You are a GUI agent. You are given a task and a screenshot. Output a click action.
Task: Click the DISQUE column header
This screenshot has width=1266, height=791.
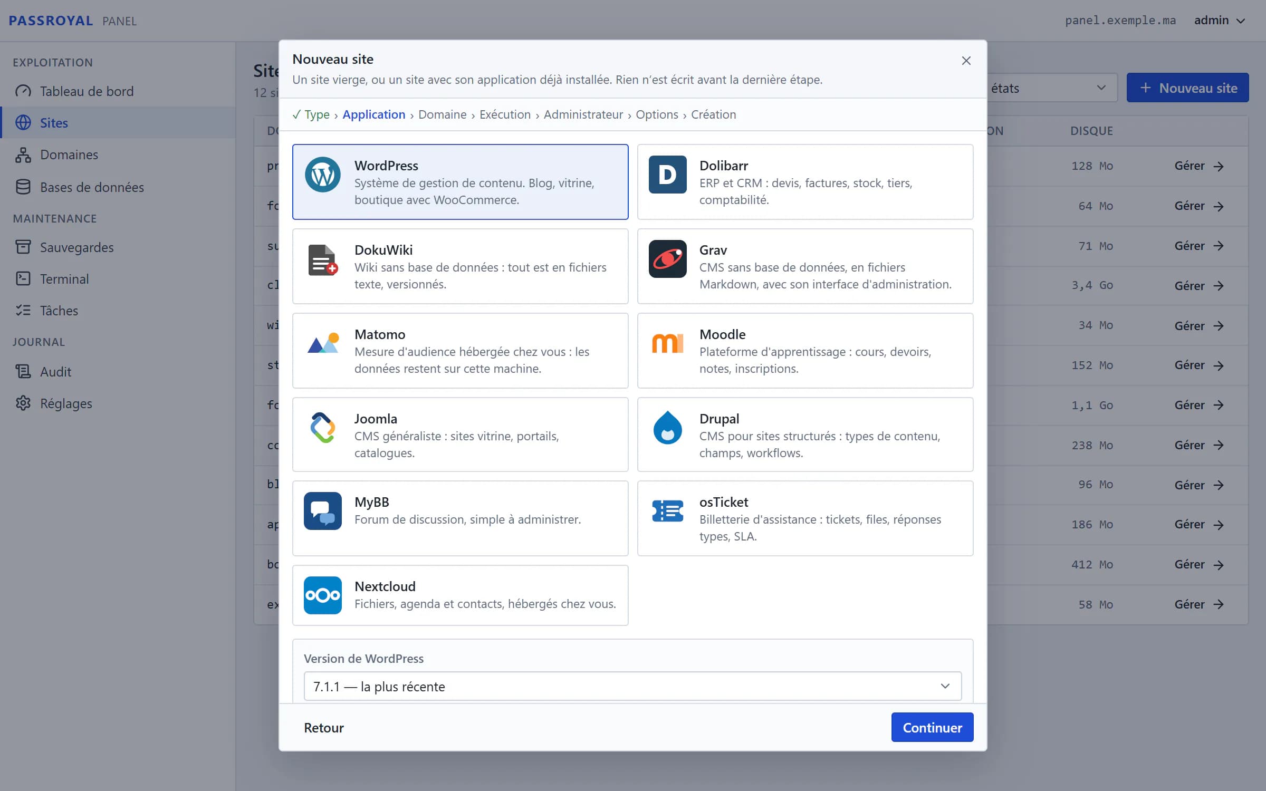[x=1091, y=131]
